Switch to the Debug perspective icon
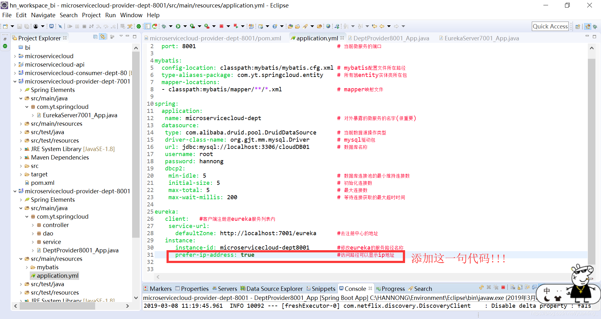Screen dimensions: 601x319 click(x=595, y=27)
